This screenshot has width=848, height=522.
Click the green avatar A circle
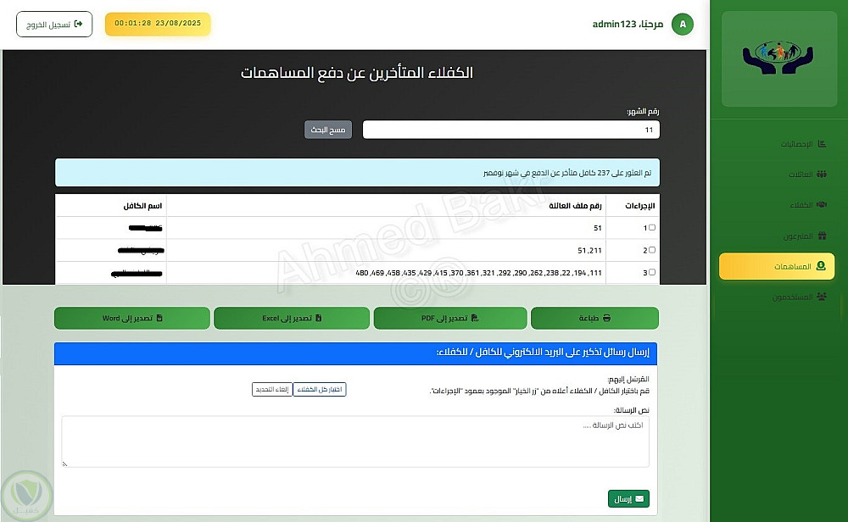683,25
